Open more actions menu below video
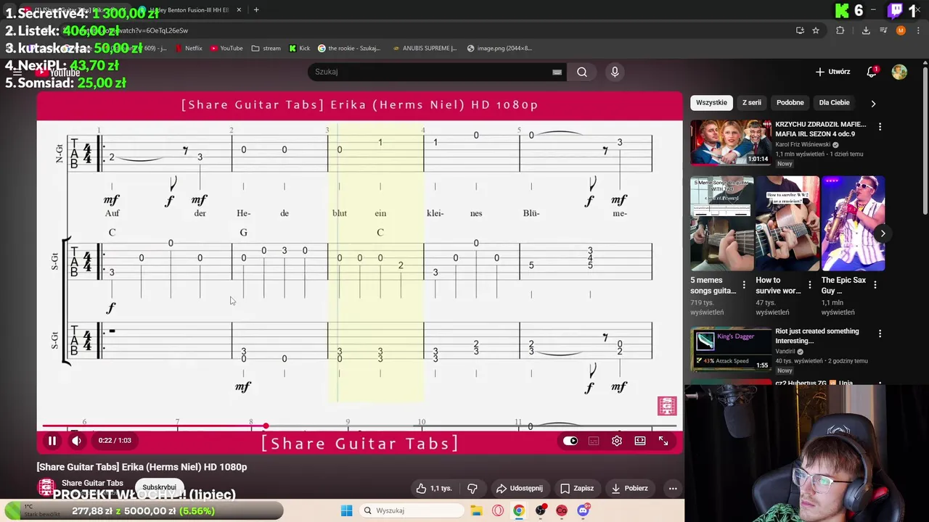 673,488
